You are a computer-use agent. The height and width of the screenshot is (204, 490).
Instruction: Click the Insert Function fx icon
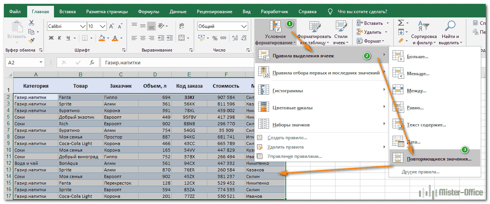click(x=92, y=62)
